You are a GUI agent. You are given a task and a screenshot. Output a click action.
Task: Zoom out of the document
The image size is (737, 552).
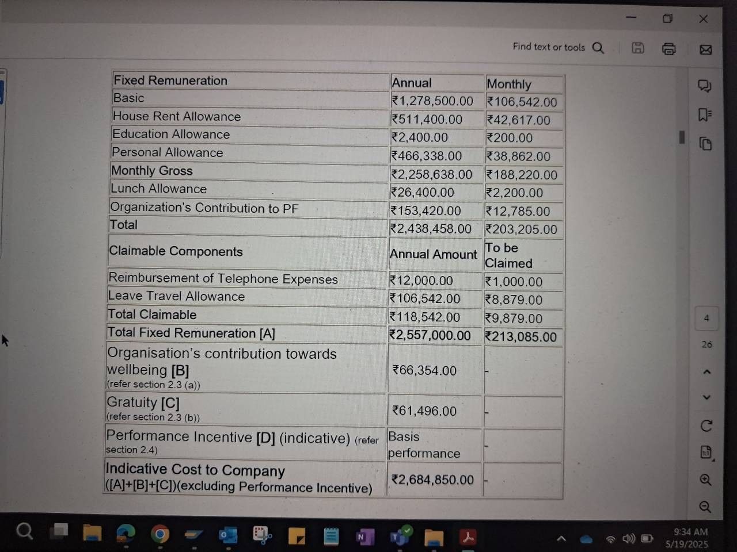click(x=705, y=507)
